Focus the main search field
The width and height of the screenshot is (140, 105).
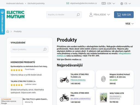point(64,14)
